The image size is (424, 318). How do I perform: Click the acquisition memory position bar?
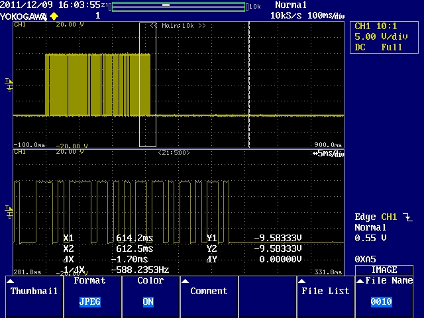point(178,7)
